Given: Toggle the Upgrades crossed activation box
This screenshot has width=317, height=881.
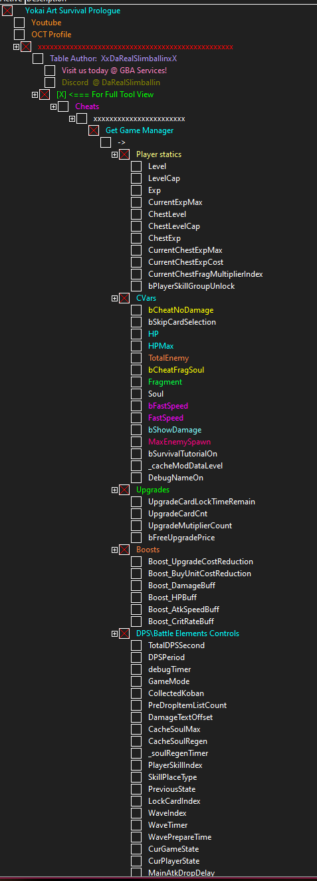Looking at the screenshot, I should (x=124, y=490).
